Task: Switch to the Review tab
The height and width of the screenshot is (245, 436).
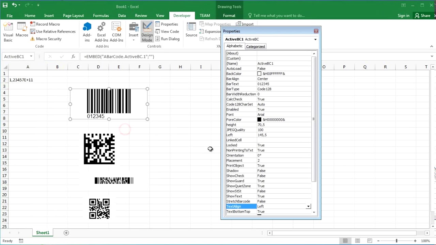Action: [x=141, y=16]
